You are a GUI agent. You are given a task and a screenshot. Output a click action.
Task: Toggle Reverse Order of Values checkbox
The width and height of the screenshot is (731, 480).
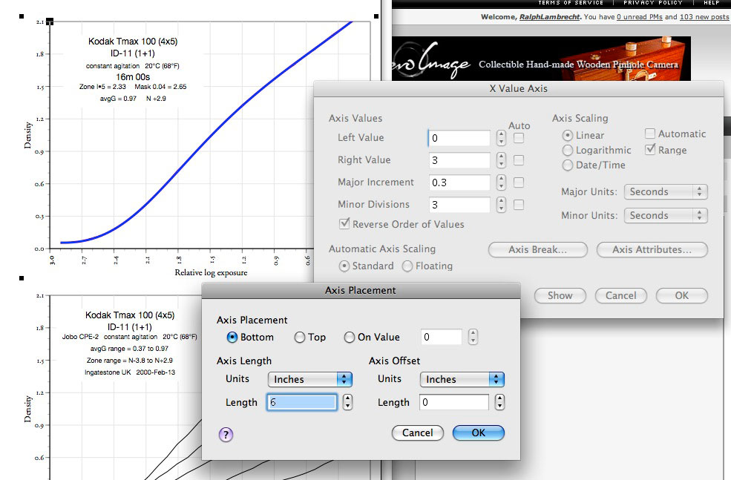click(x=344, y=224)
